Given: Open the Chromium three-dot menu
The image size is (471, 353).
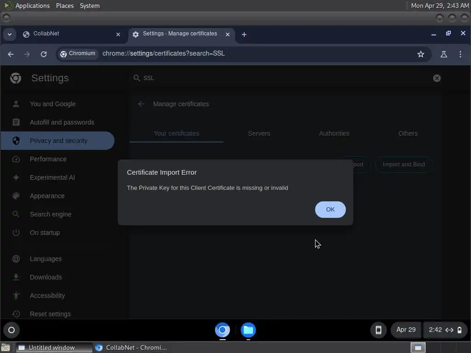Looking at the screenshot, I should [x=460, y=54].
